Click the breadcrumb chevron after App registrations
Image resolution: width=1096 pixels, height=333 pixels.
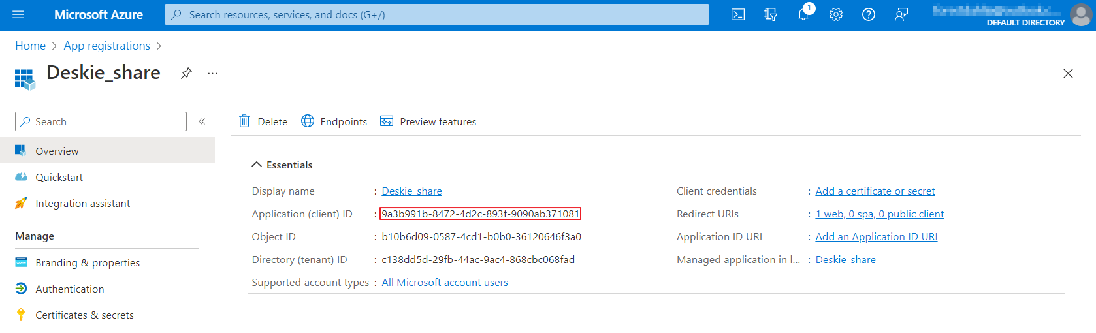pos(159,46)
